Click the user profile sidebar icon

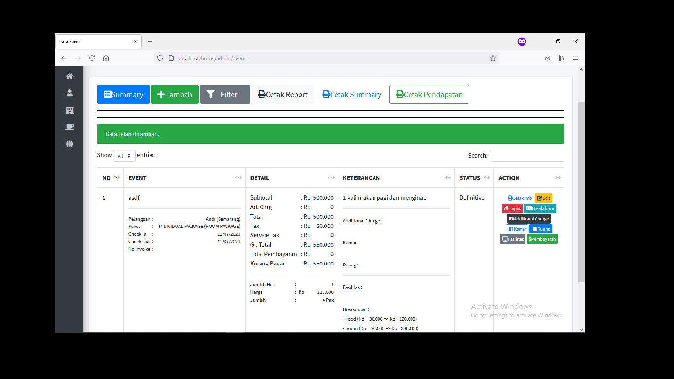click(x=70, y=93)
